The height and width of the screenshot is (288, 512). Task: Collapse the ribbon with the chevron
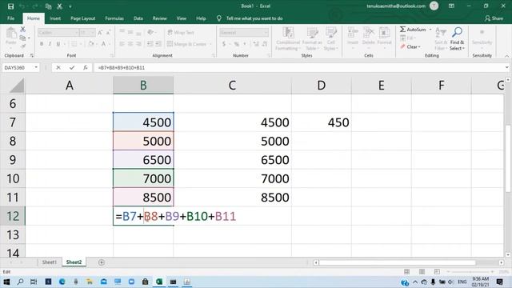pyautogui.click(x=506, y=56)
